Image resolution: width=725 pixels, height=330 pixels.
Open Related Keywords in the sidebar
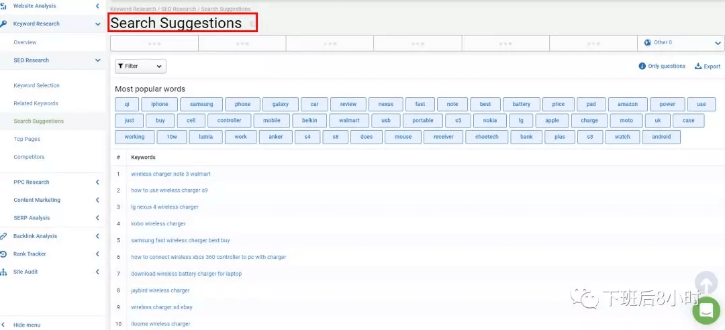tap(36, 103)
